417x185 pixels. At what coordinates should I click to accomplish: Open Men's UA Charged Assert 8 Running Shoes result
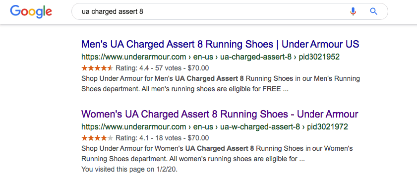(x=220, y=44)
